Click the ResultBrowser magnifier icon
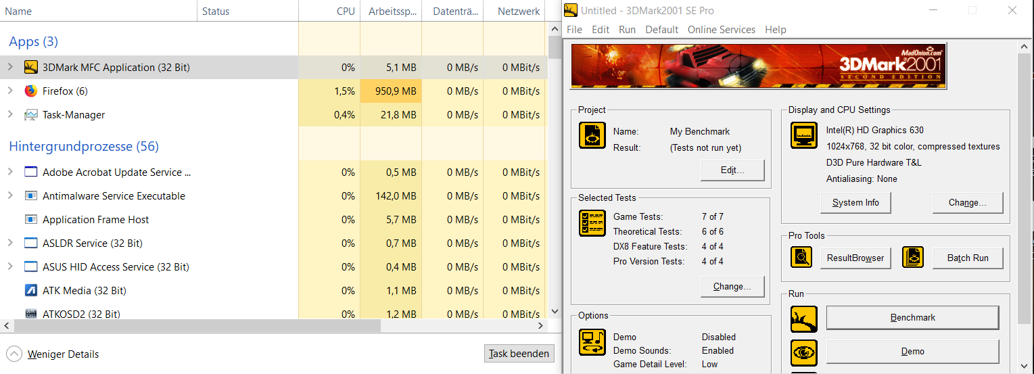 coord(802,257)
